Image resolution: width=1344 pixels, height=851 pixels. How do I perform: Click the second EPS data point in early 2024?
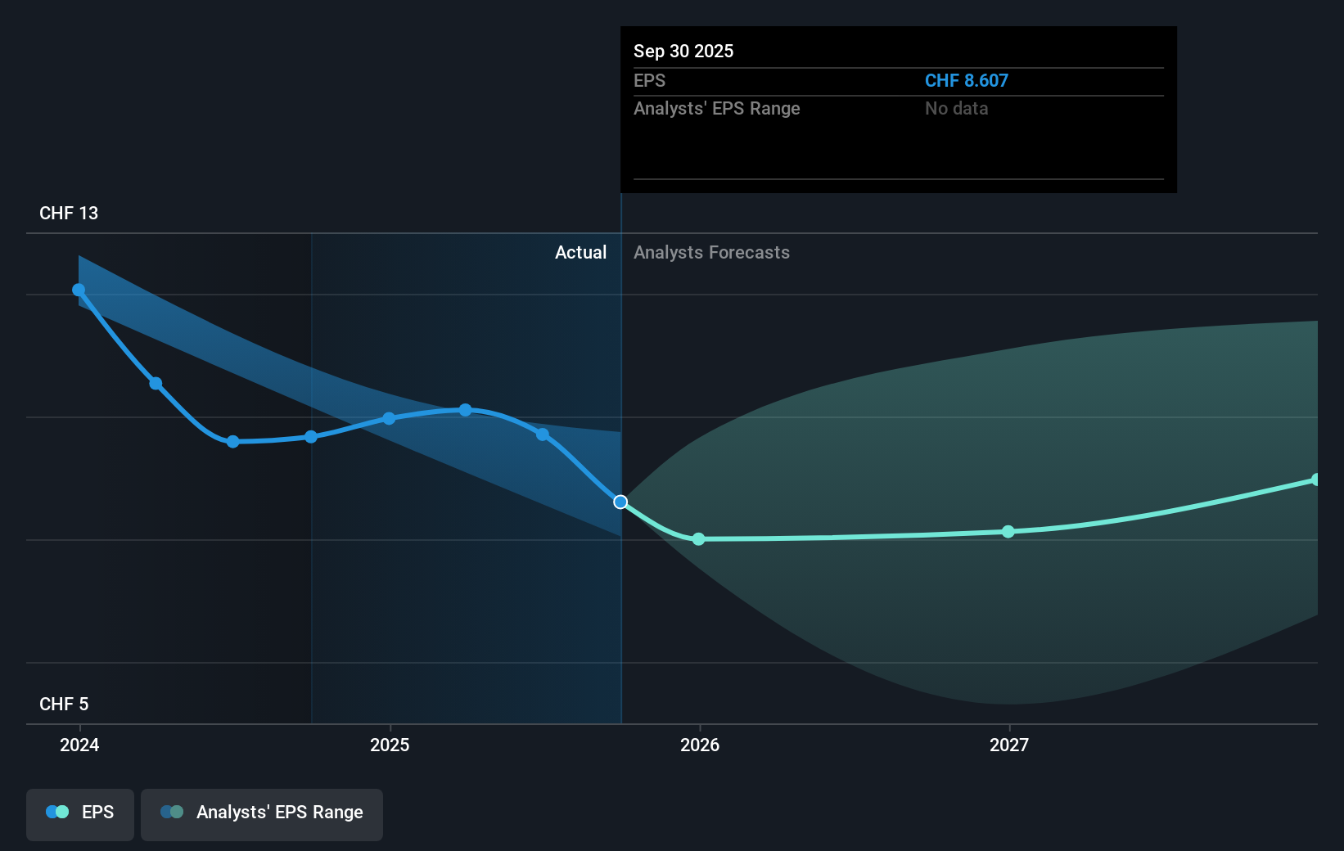pyautogui.click(x=155, y=383)
